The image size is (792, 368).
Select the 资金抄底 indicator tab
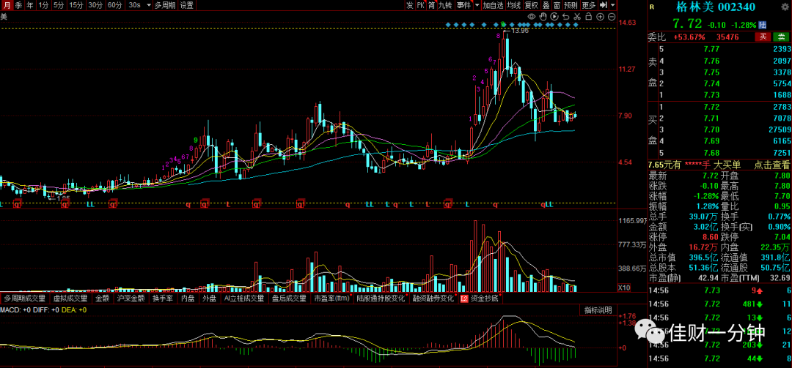coord(484,298)
